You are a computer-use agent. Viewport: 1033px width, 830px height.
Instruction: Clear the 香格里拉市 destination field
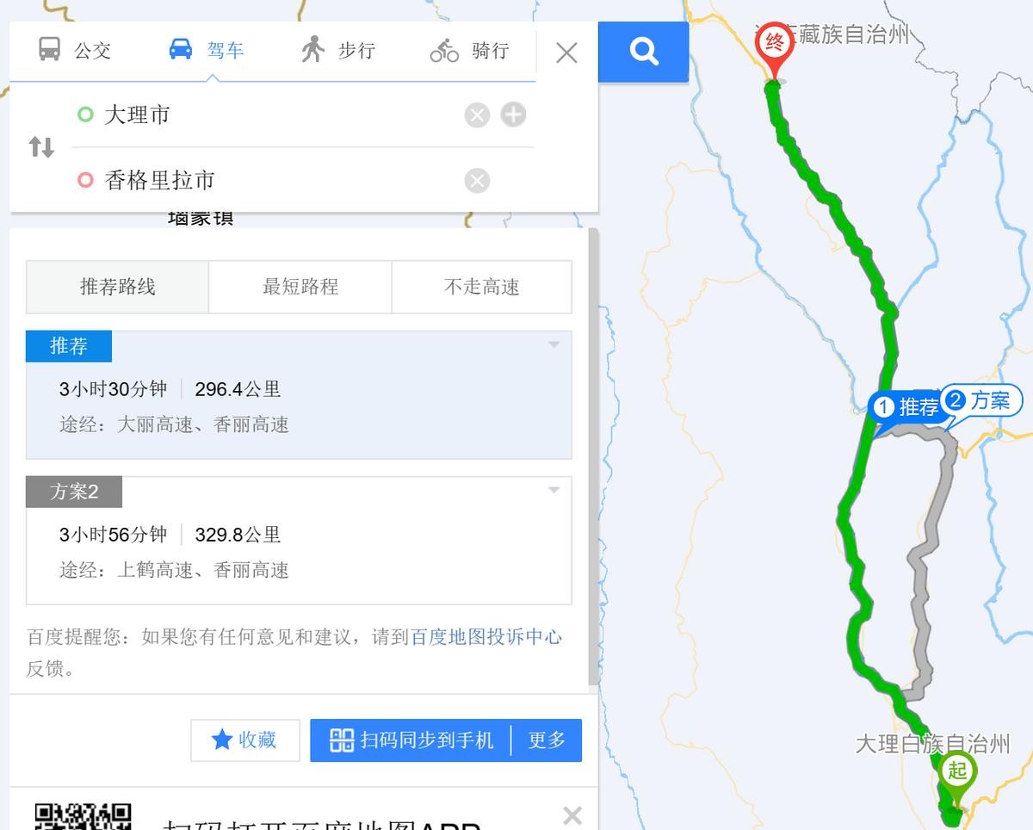pos(477,181)
